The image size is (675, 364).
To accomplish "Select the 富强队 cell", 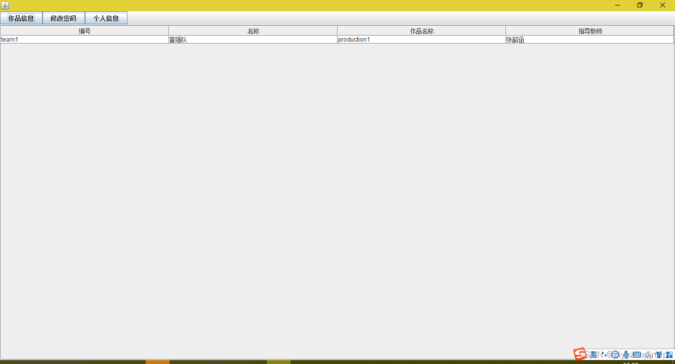I will pos(253,40).
